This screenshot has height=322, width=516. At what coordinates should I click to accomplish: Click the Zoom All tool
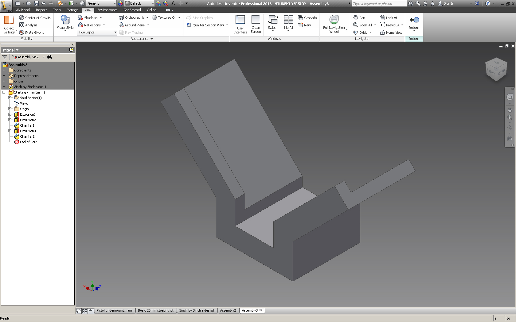tap(362, 25)
